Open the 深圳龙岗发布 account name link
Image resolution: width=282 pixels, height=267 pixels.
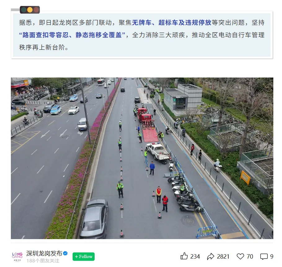(44, 253)
